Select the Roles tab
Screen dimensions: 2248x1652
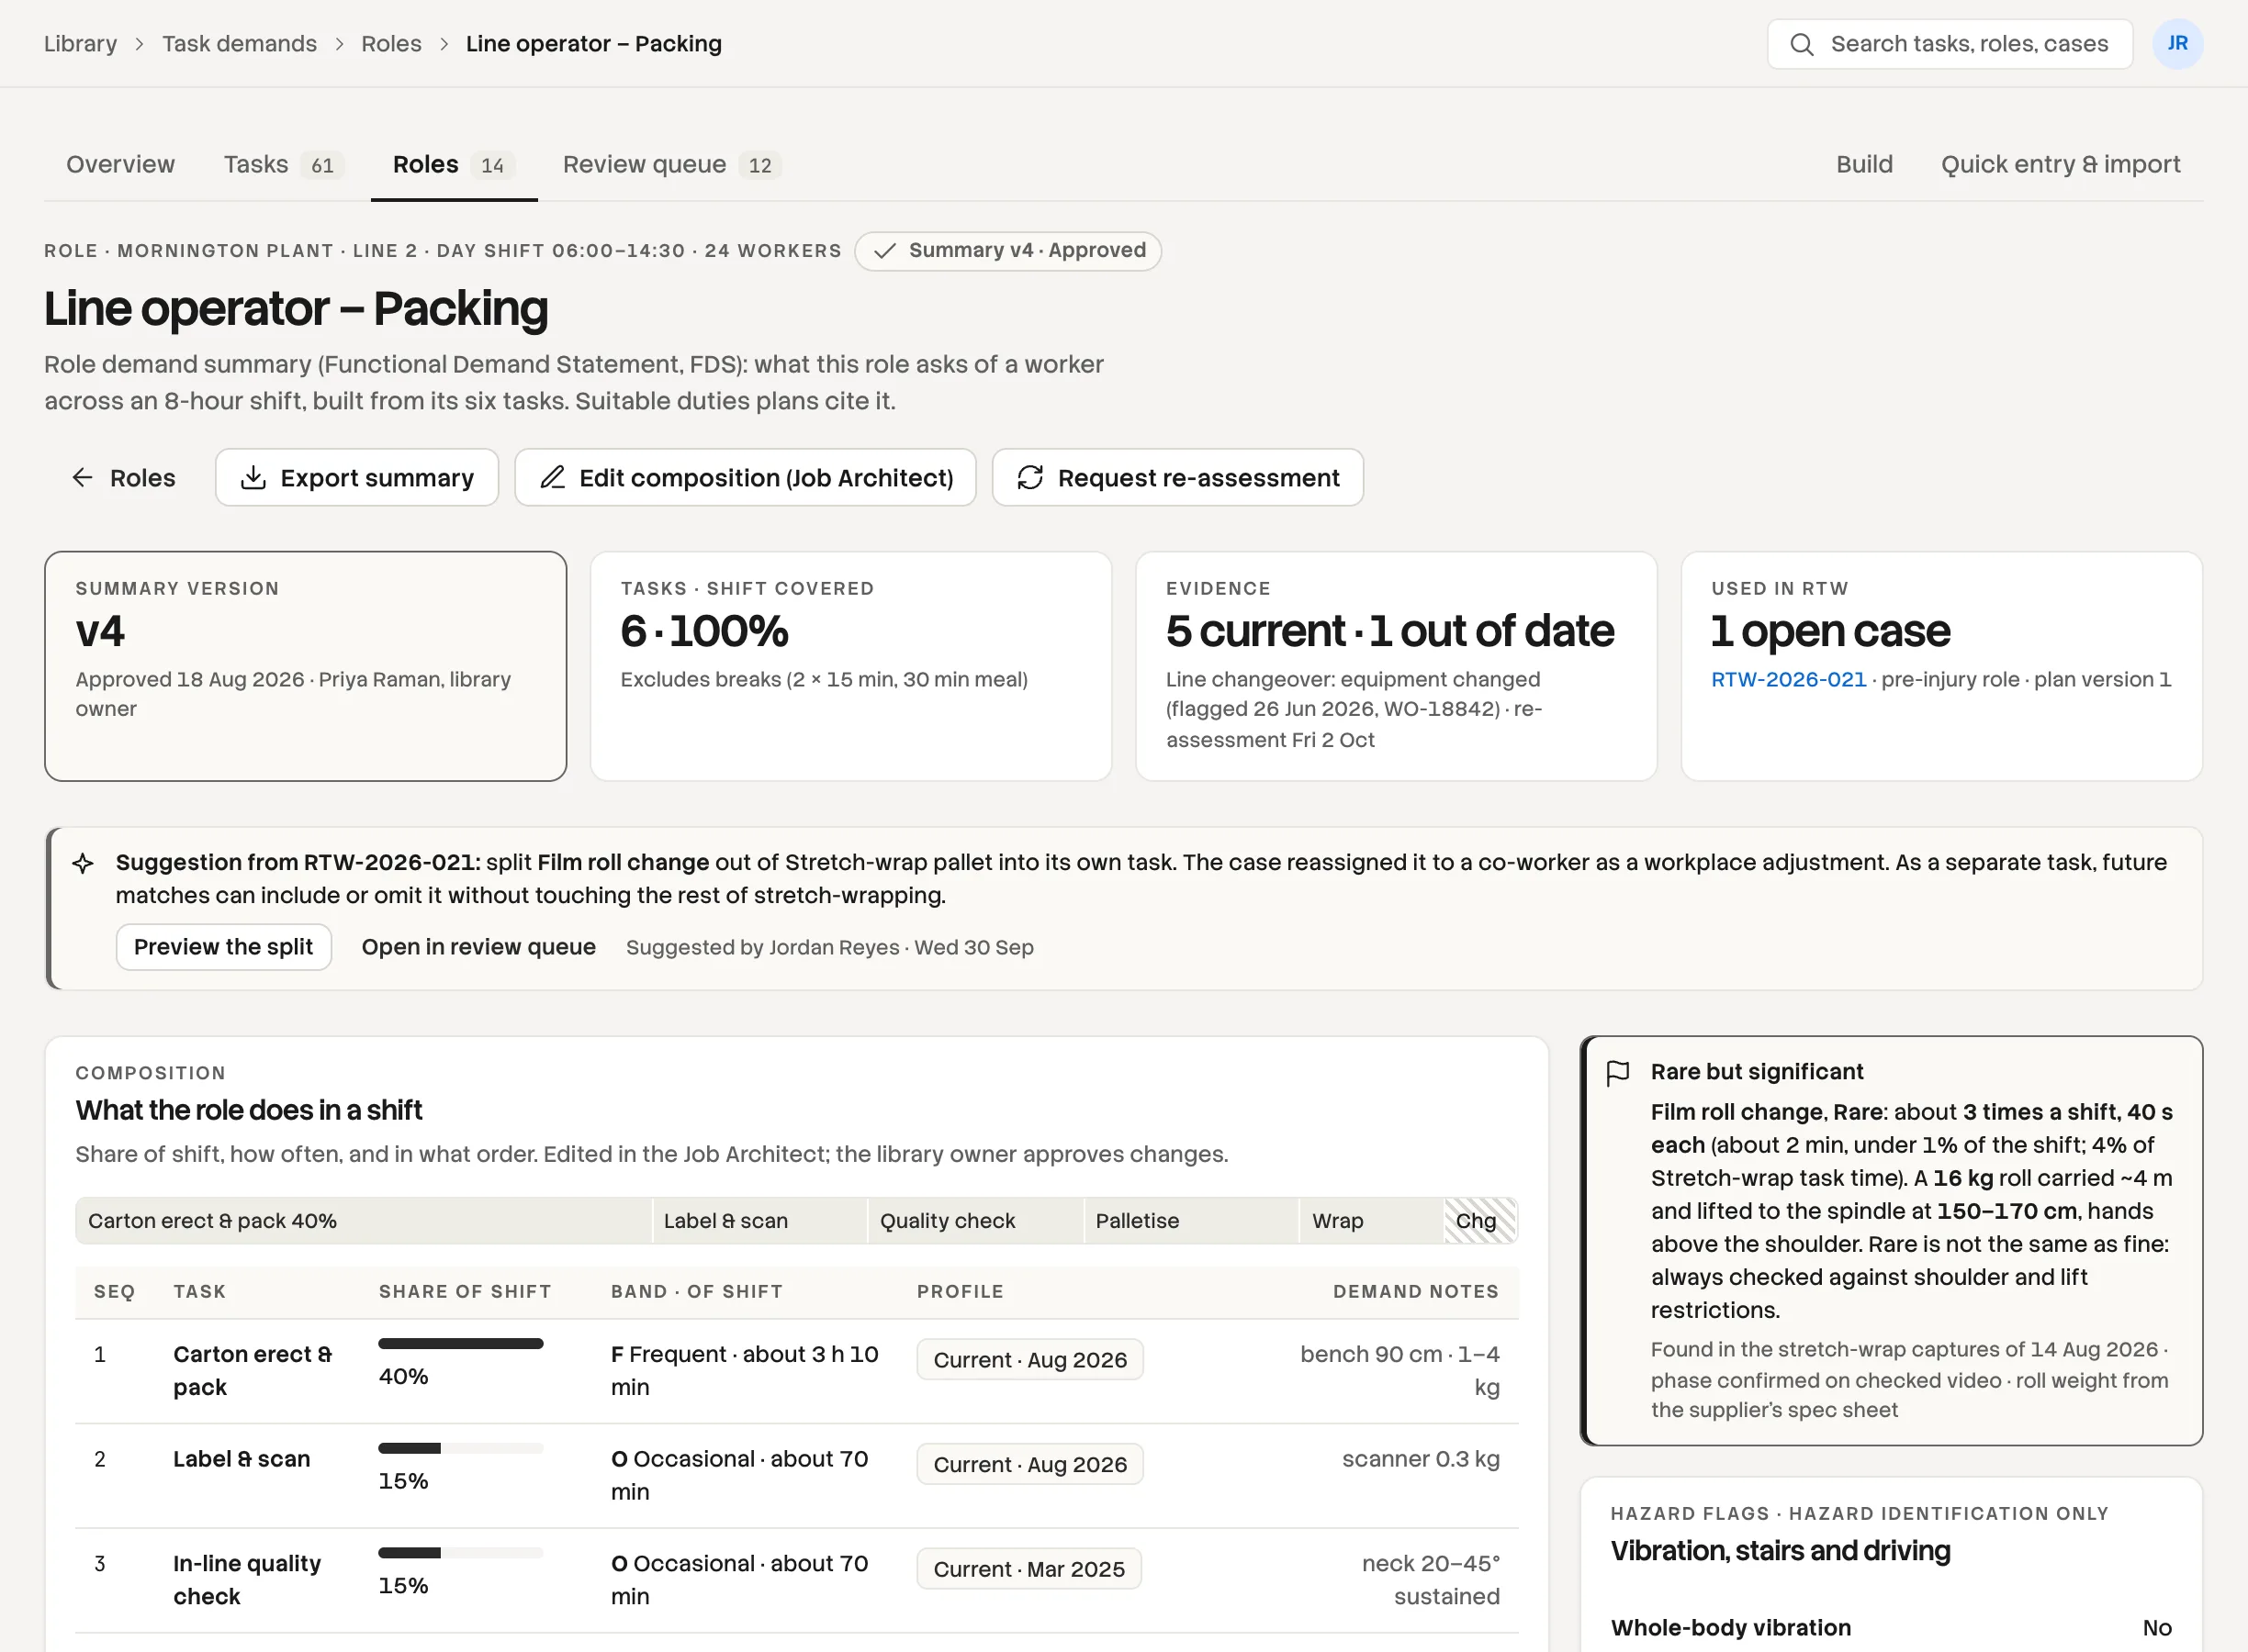[454, 164]
